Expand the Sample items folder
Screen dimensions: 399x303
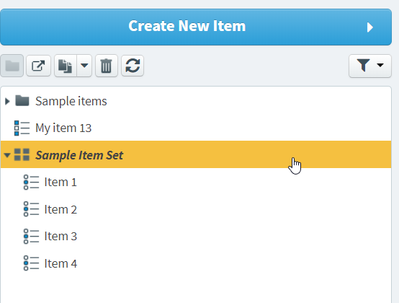pyautogui.click(x=7, y=101)
